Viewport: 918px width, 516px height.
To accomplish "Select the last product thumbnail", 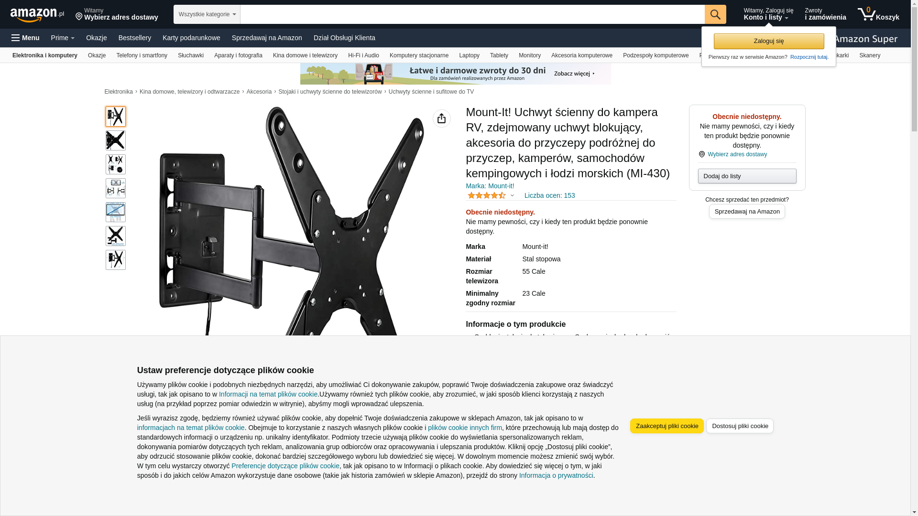I will (x=116, y=260).
